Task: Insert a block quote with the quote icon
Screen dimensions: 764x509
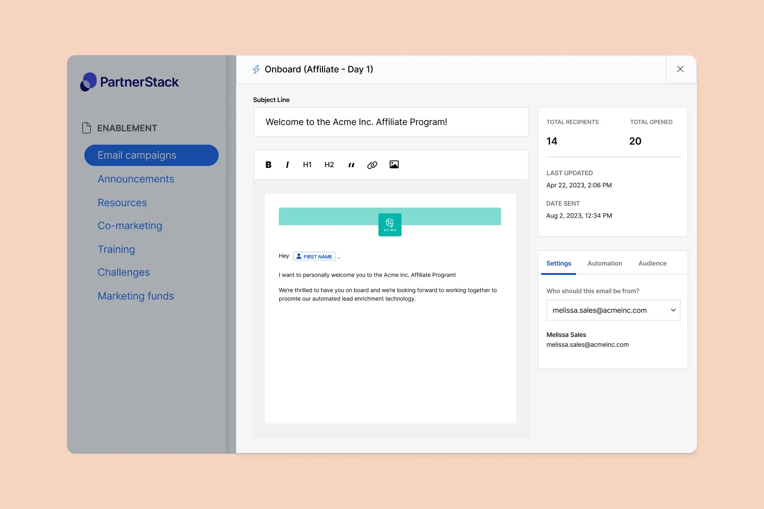Action: click(351, 165)
